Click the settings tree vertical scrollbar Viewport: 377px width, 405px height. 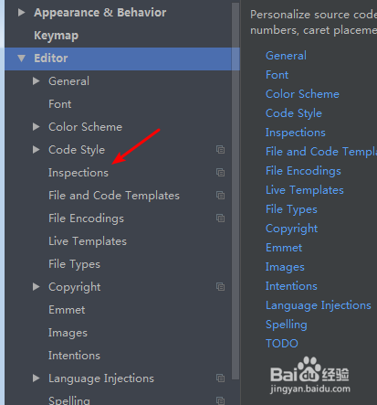click(236, 191)
